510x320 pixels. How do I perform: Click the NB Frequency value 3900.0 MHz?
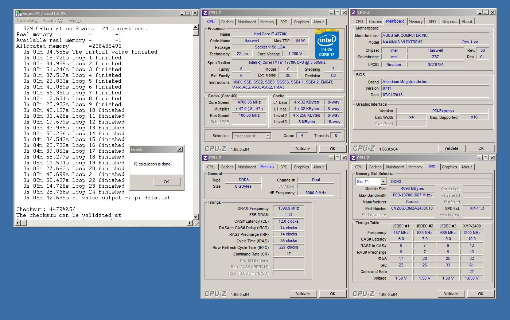(316, 193)
